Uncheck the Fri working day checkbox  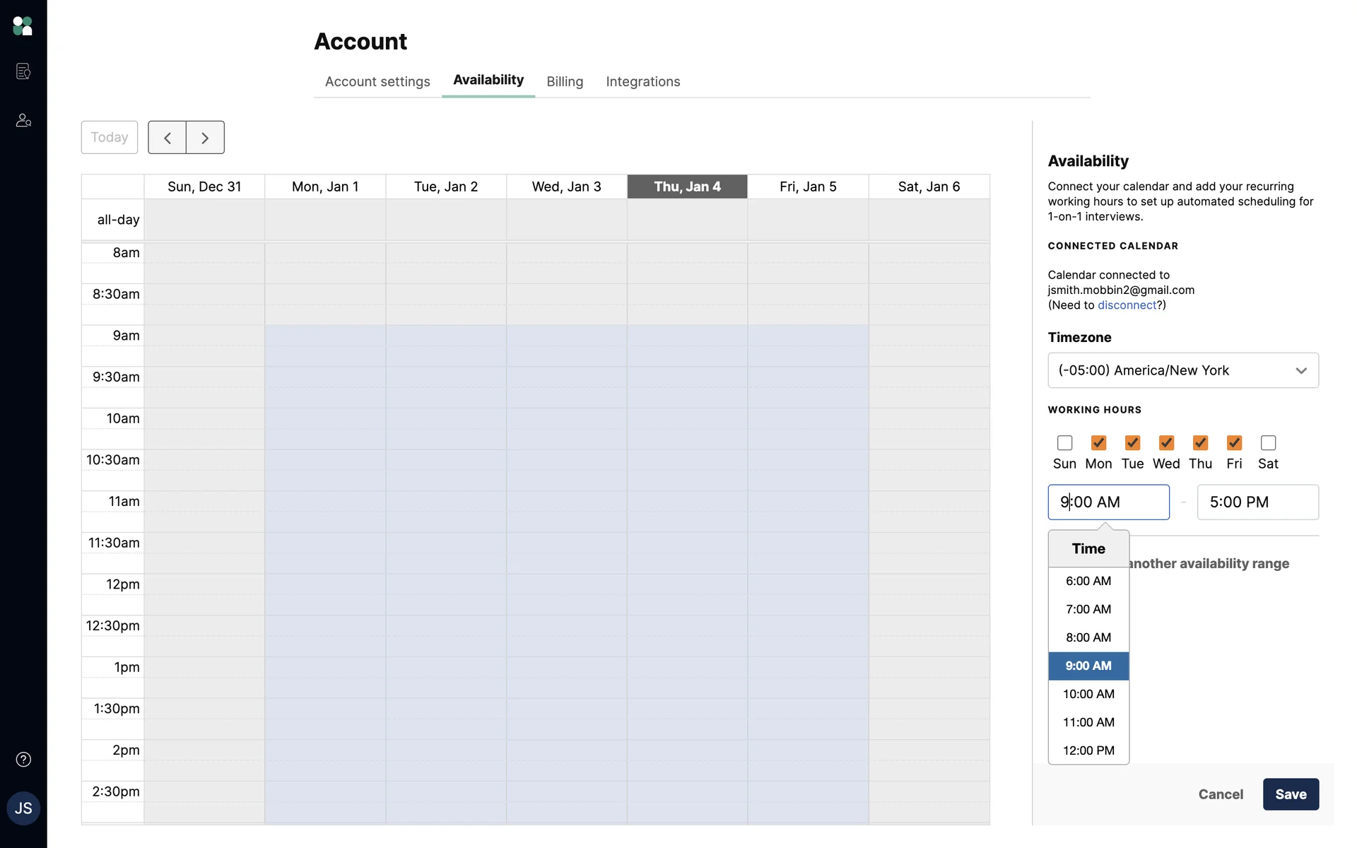point(1234,443)
